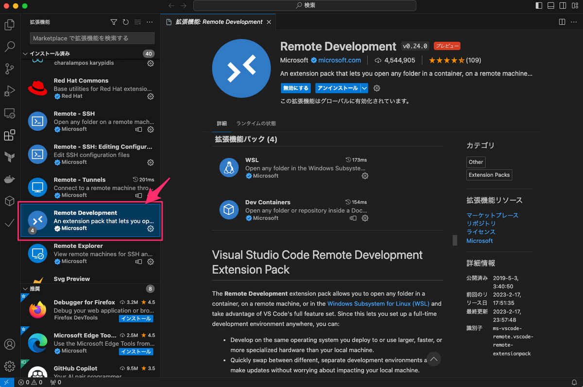
Task: Open the アンインストール dropdown arrow
Action: click(x=364, y=88)
